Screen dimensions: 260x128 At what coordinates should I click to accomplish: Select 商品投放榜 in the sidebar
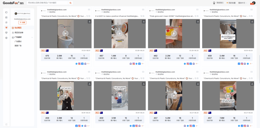19,33
